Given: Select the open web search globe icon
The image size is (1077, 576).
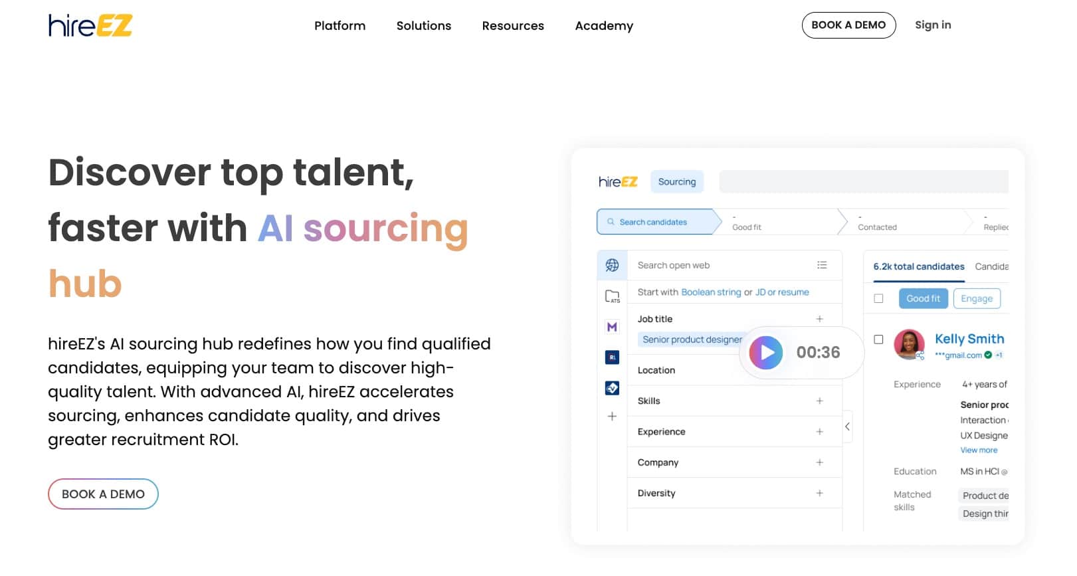Looking at the screenshot, I should coord(612,264).
